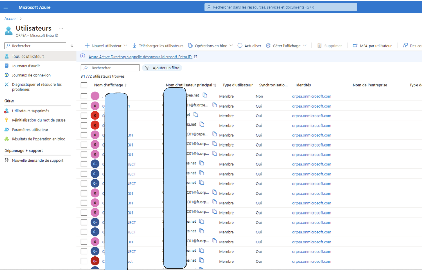
Task: Check the first user row checkbox
Action: tap(84, 96)
